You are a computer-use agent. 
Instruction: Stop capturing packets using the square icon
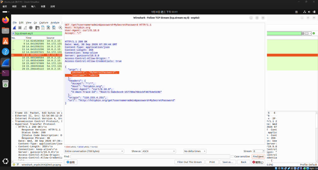click(x=20, y=28)
